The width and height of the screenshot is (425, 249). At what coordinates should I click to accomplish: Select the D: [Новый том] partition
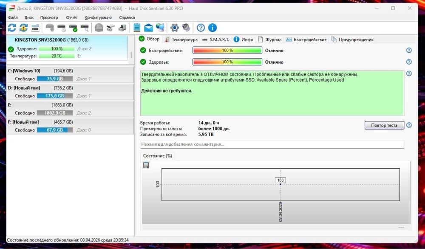(70, 92)
